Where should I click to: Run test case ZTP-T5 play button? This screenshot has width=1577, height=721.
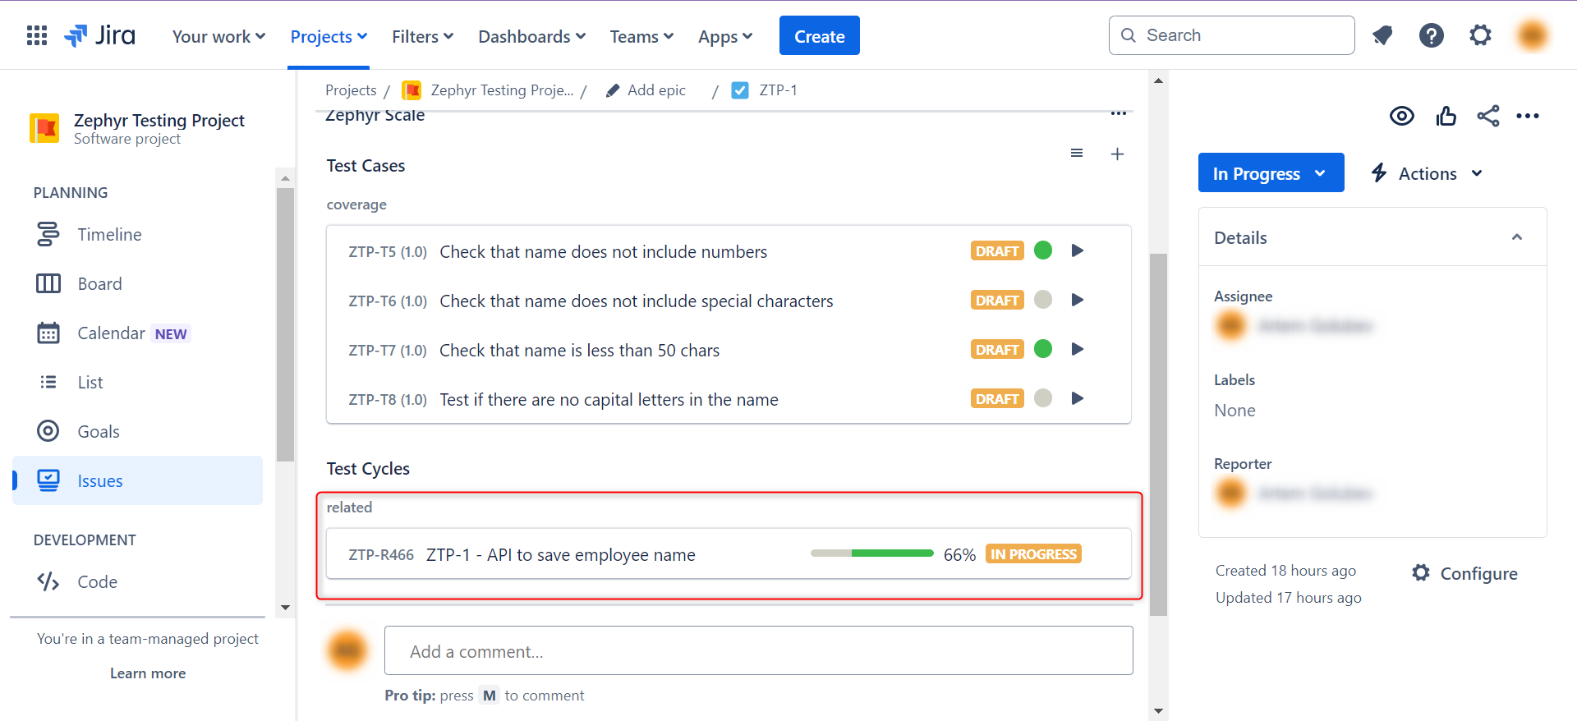point(1078,250)
